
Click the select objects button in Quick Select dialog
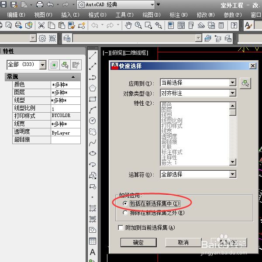(245, 83)
